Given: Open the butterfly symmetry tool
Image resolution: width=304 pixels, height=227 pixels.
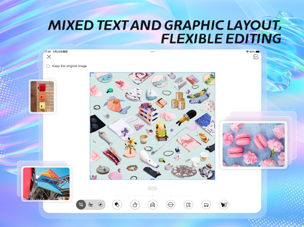Looking at the screenshot, I should [224, 204].
